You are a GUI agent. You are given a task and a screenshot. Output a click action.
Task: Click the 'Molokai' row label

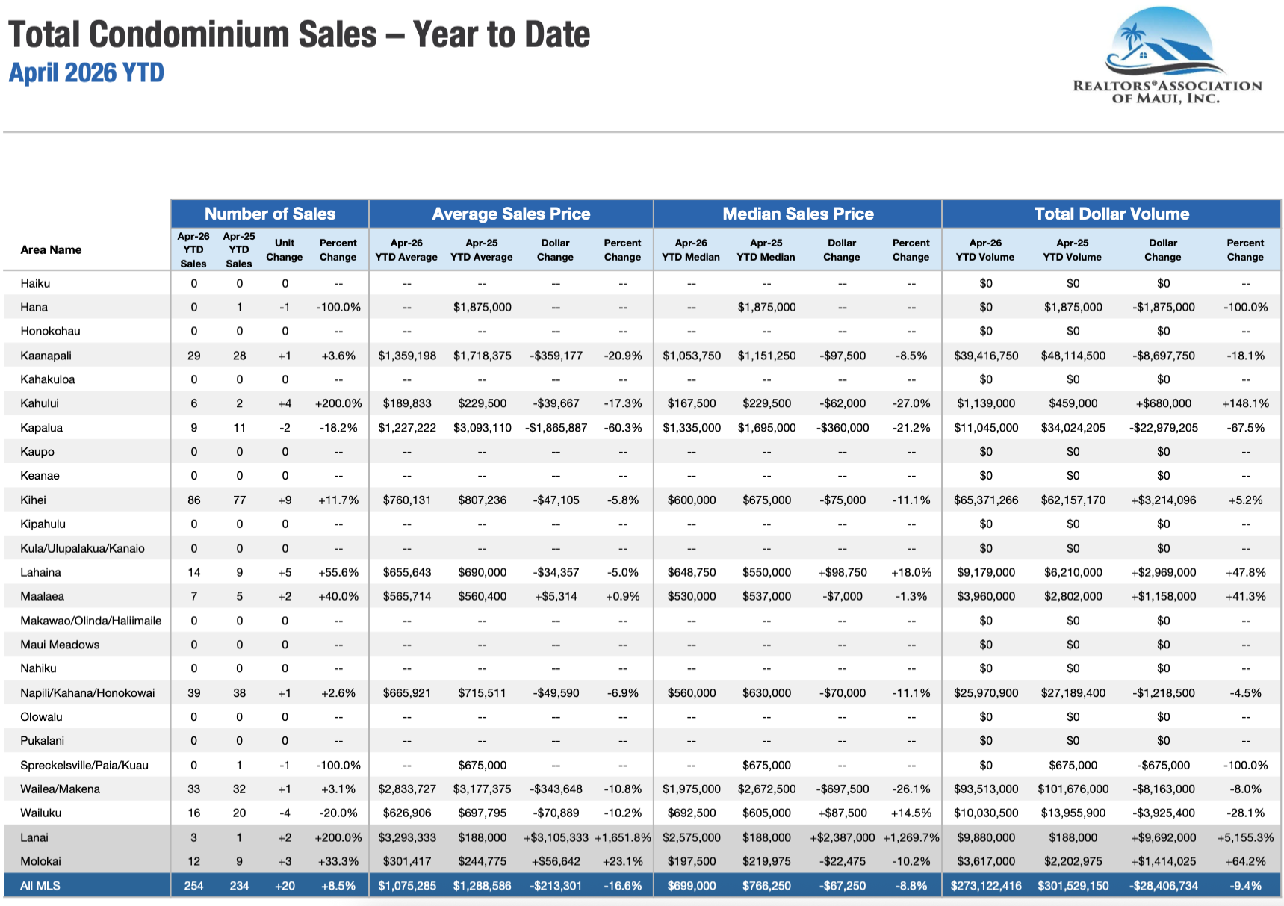pos(40,862)
